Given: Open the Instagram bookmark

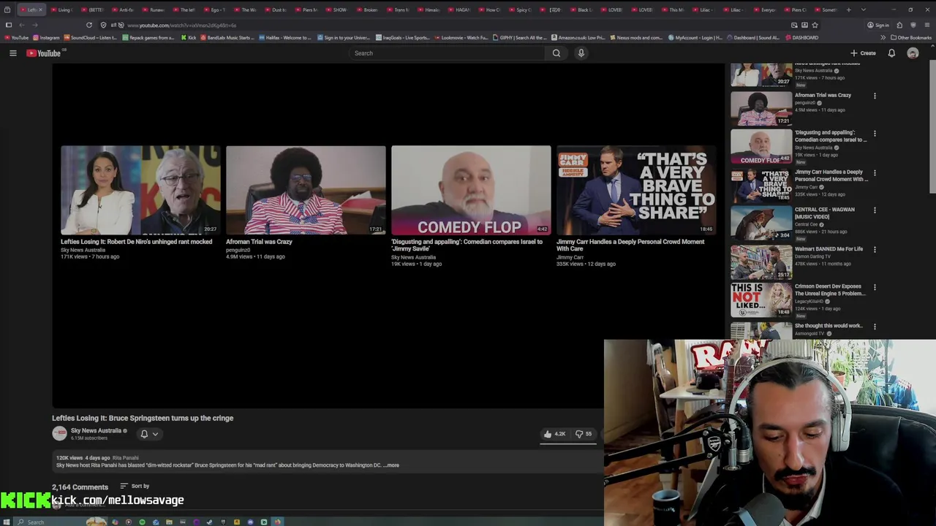Looking at the screenshot, I should (46, 37).
